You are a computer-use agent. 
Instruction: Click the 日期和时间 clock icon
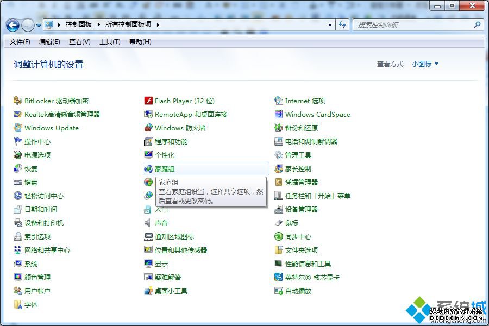[18, 210]
